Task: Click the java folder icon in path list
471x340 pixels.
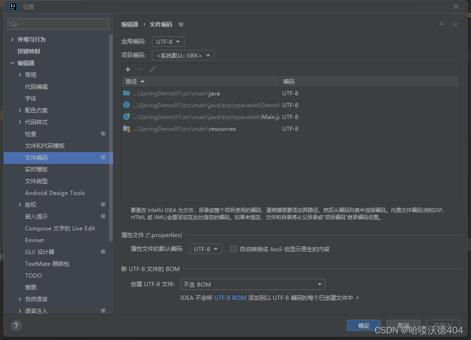Action: click(x=126, y=93)
